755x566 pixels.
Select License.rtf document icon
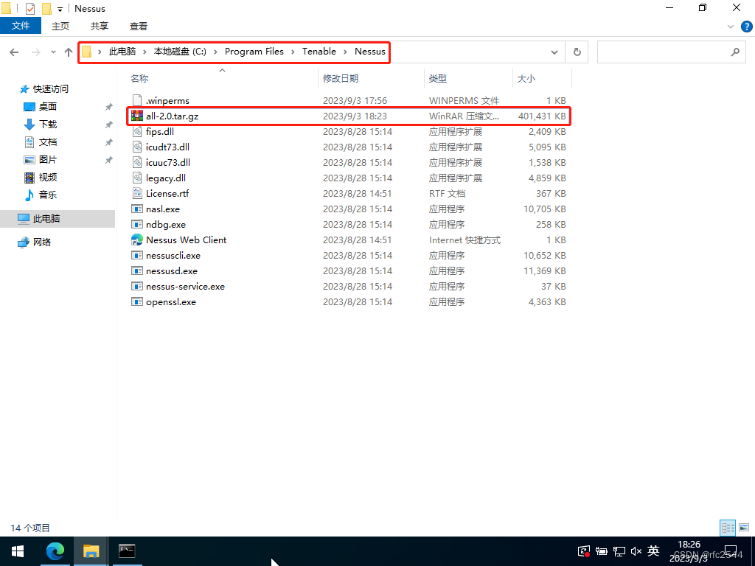coord(137,194)
